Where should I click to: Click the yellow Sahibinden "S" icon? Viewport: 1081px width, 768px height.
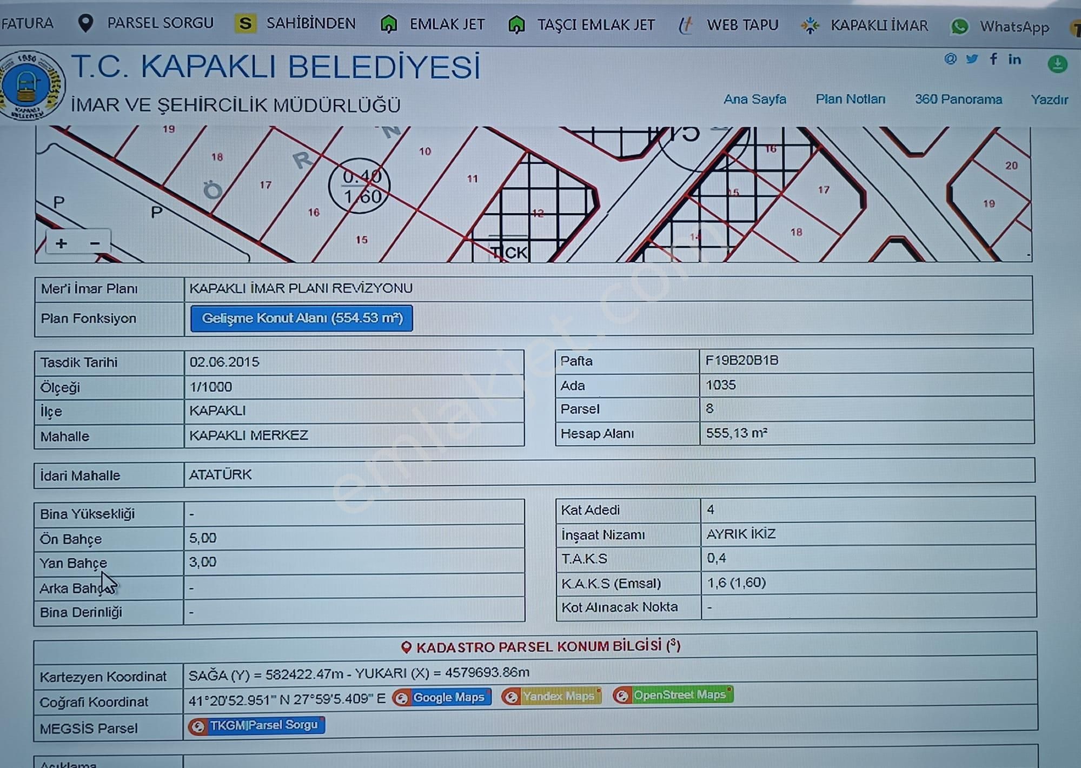tap(246, 23)
